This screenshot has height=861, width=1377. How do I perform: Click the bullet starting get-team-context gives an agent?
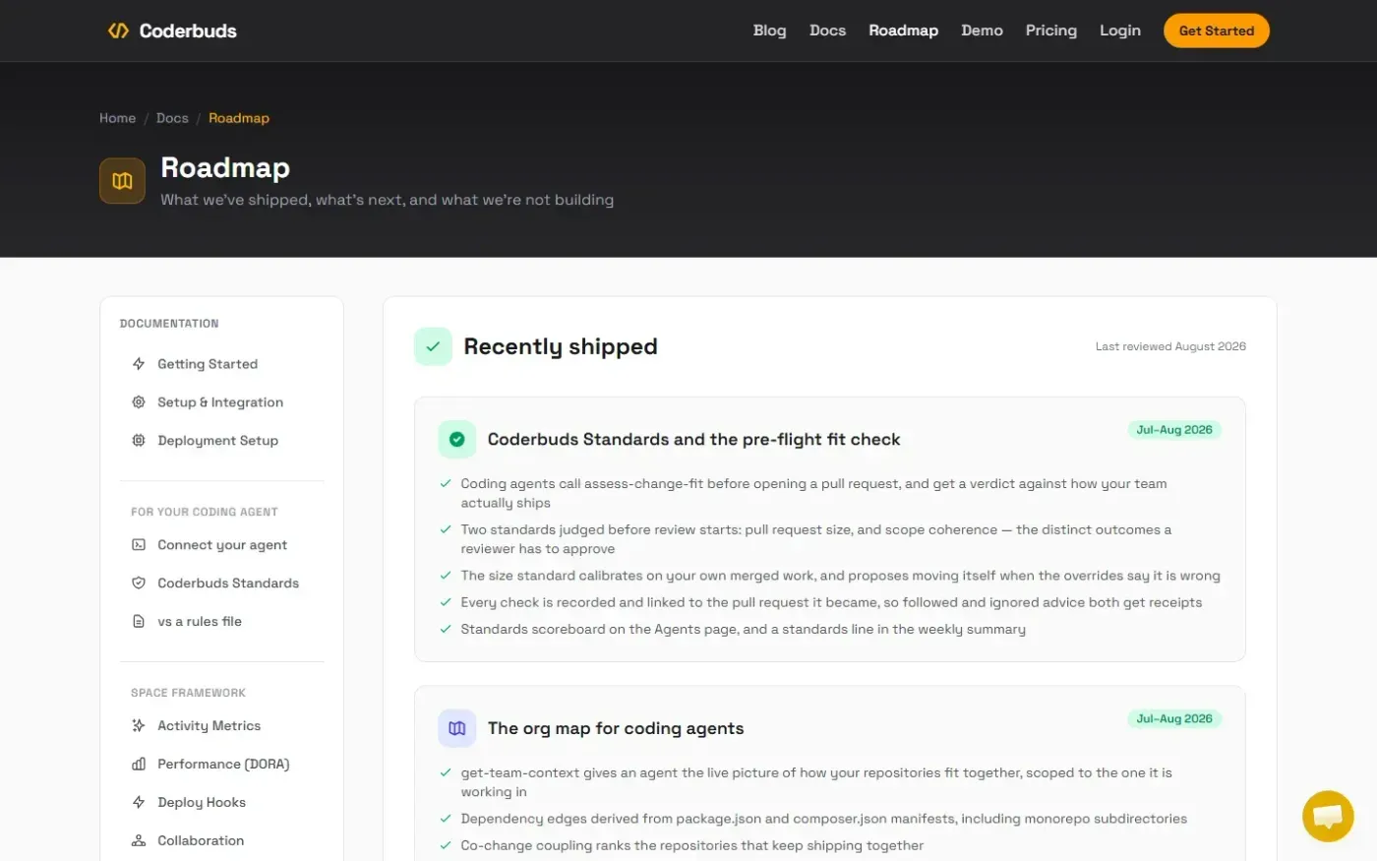pos(816,782)
